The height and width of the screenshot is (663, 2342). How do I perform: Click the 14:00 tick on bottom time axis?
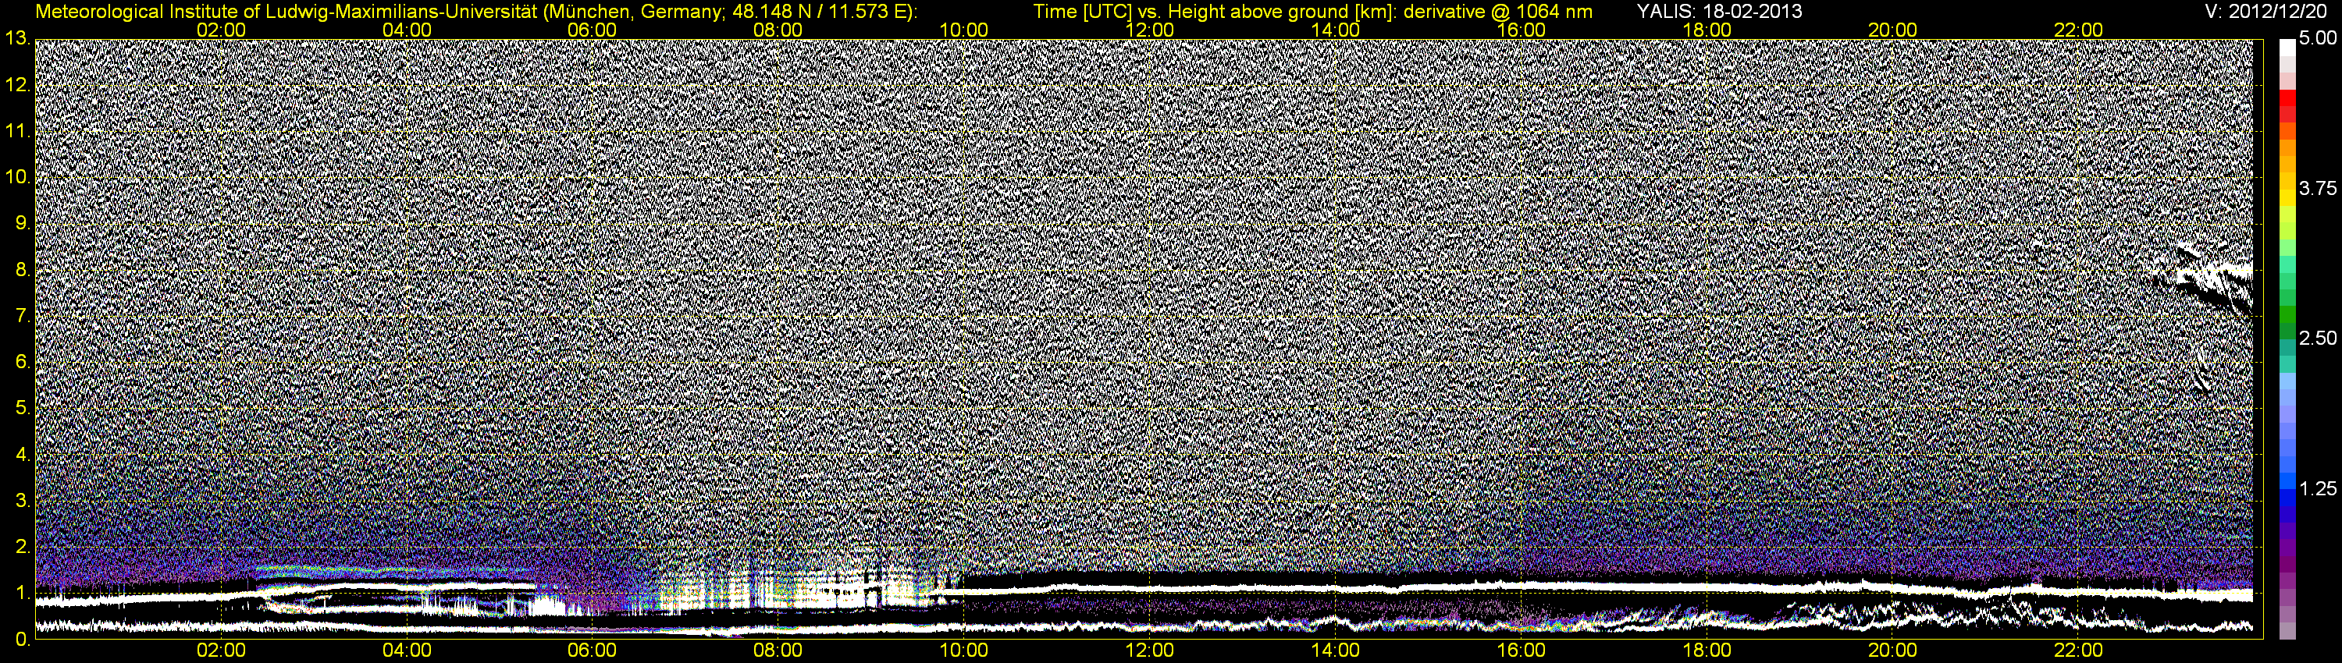[x=1336, y=651]
